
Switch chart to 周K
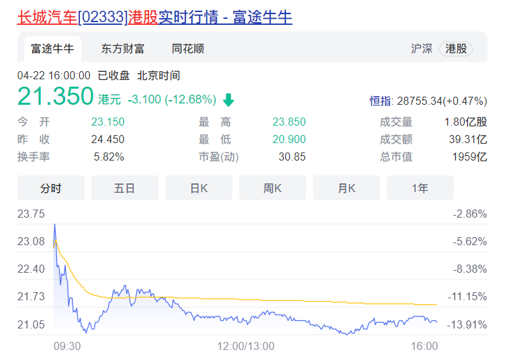coord(273,188)
